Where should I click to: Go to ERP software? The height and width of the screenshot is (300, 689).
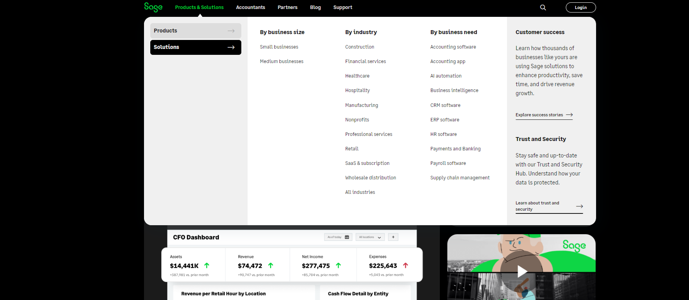[x=445, y=120]
